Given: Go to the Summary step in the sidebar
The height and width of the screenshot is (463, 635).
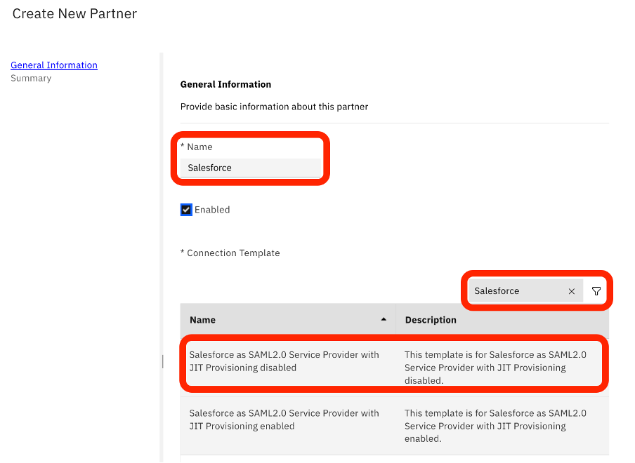Looking at the screenshot, I should pos(31,78).
